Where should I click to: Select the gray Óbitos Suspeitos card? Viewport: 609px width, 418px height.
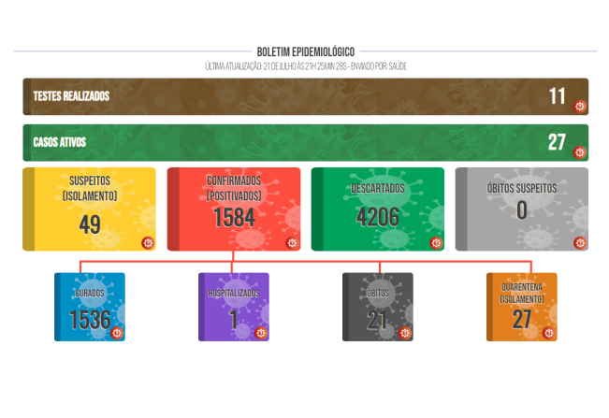coord(522,209)
